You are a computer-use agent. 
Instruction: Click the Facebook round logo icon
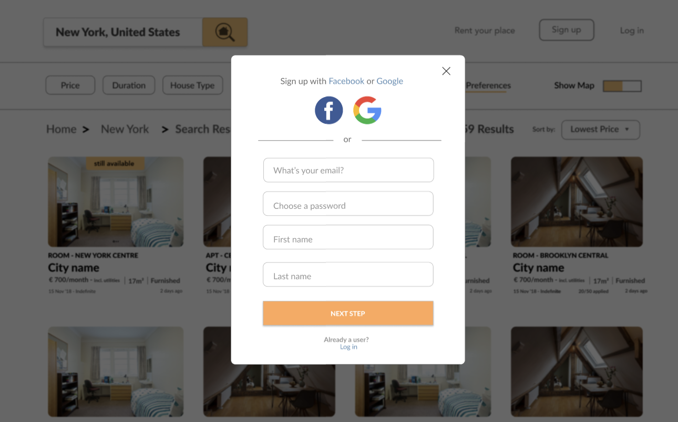coord(329,110)
